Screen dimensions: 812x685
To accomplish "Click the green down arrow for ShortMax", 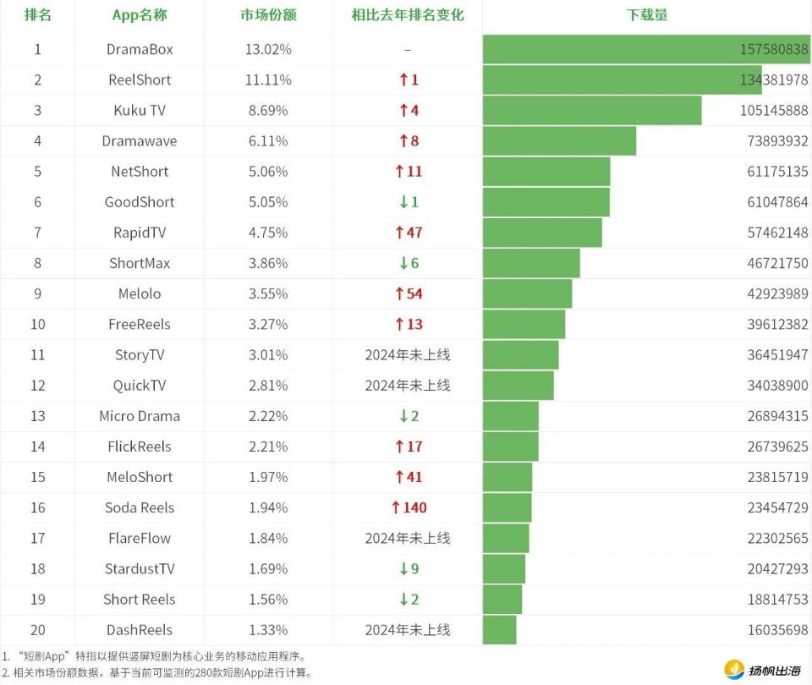I will (403, 264).
